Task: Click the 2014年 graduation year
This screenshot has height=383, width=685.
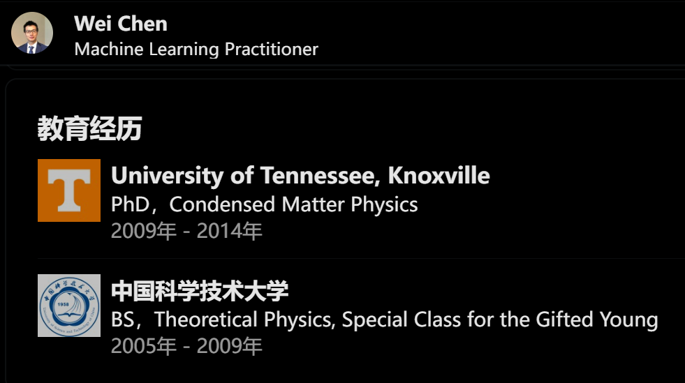Action: [x=229, y=231]
